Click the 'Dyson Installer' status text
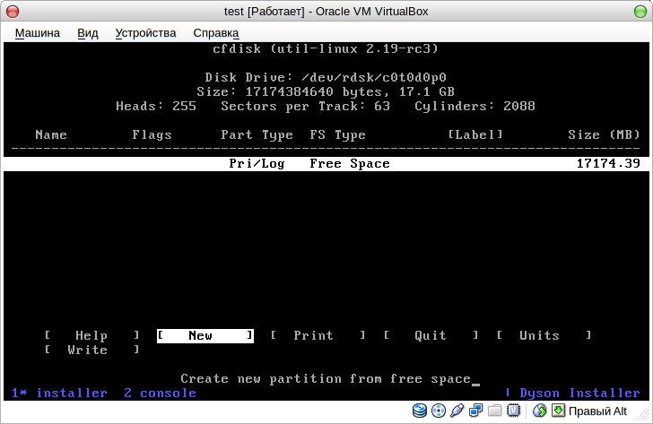 pyautogui.click(x=579, y=393)
